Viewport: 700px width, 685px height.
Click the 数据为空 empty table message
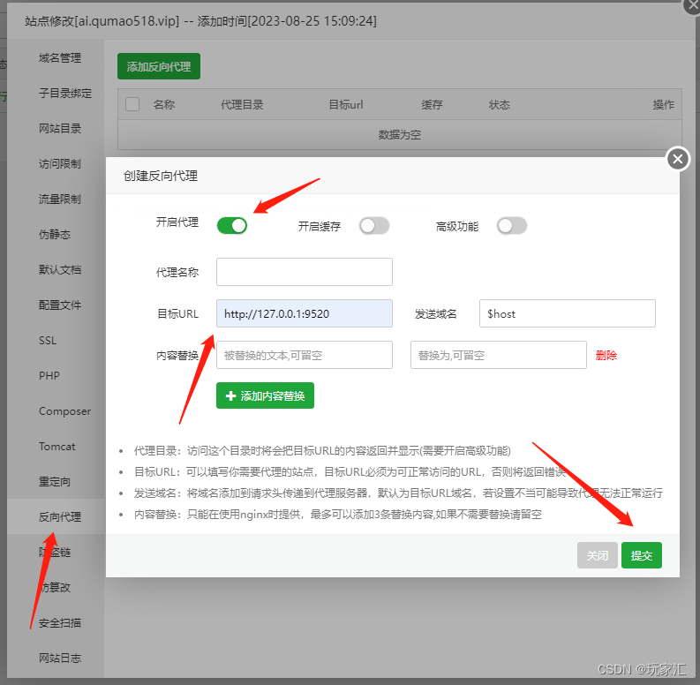click(x=400, y=135)
